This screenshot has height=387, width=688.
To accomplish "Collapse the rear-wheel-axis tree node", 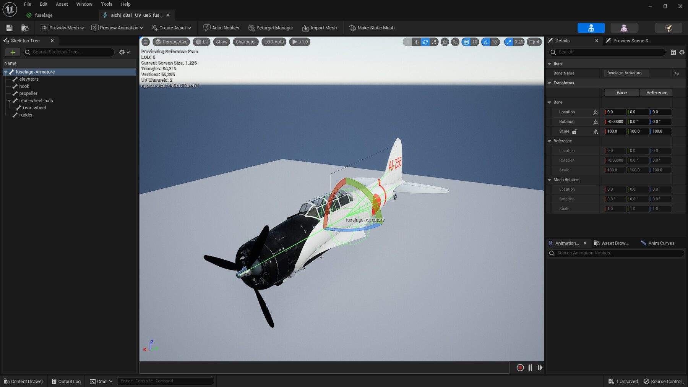I will pyautogui.click(x=9, y=101).
